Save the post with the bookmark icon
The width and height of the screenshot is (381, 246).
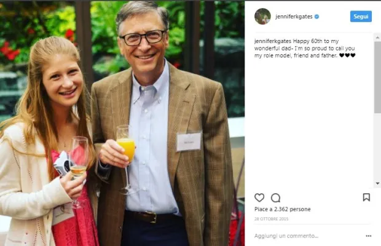tap(366, 197)
